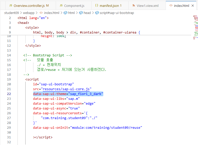Click sticky line html lang="en"
The image size is (198, 145).
coord(33,18)
